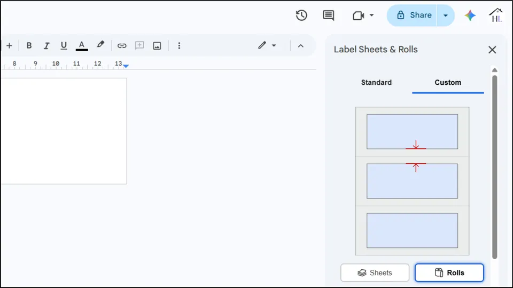Screen dimensions: 513x288
Task: Add a comment from toolbar icon
Action: 139,45
